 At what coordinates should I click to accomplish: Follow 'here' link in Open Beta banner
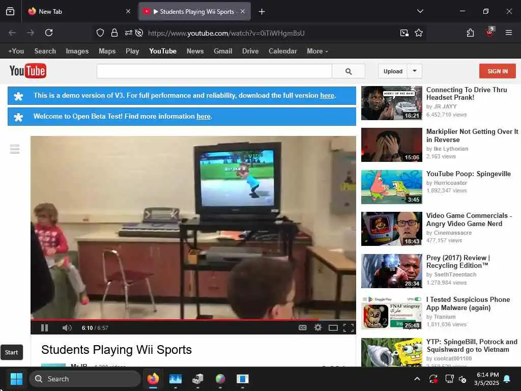coord(204,117)
